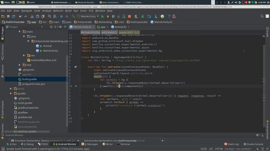Click the Instant Run lightning icon
The width and height of the screenshot is (270, 151).
coord(108,16)
